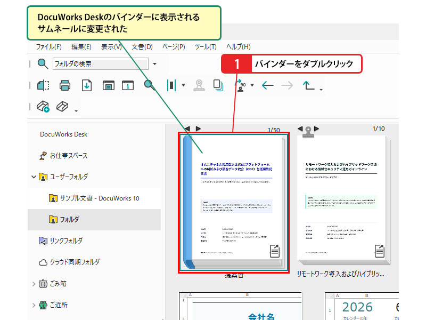Open the ページ(P) menu

point(174,47)
